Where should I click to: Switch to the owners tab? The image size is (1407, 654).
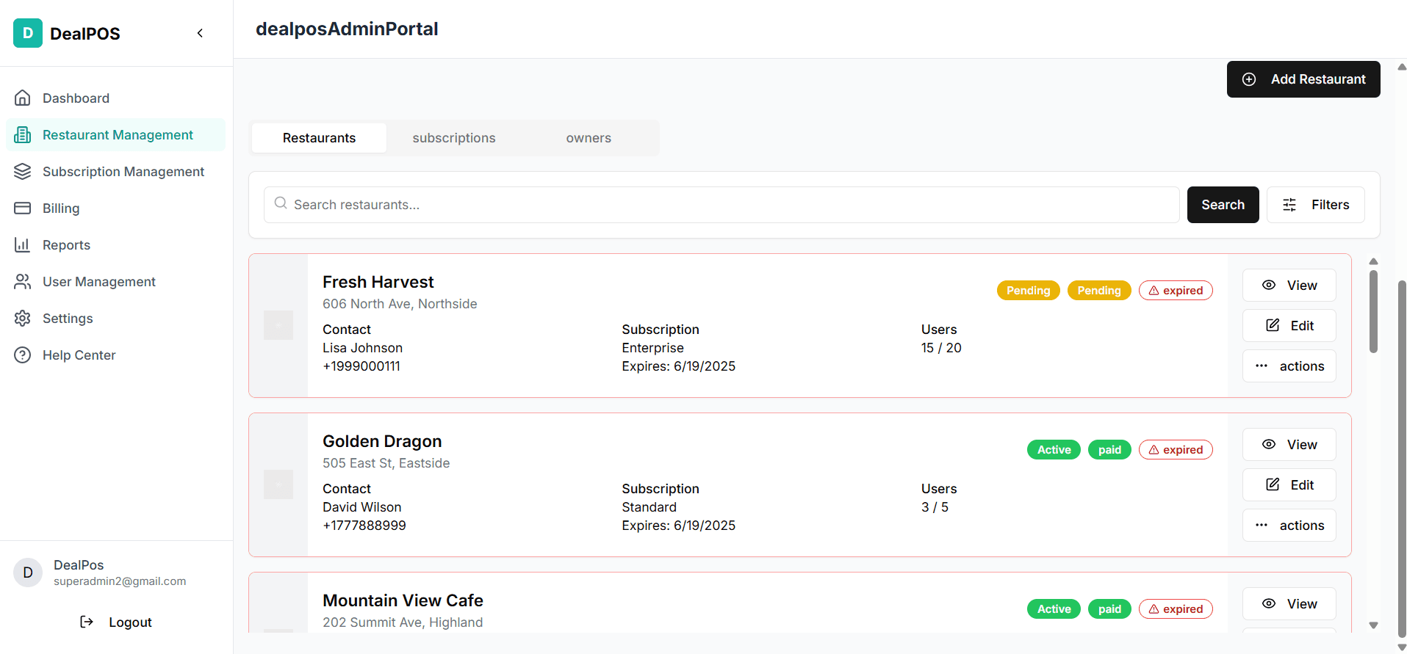[588, 138]
